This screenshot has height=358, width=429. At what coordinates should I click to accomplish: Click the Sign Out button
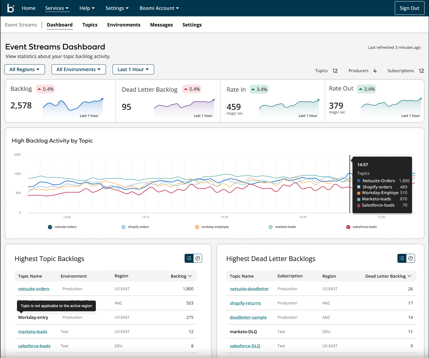pyautogui.click(x=409, y=8)
